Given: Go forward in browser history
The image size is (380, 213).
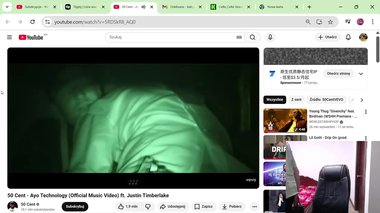Looking at the screenshot, I should pyautogui.click(x=20, y=22).
